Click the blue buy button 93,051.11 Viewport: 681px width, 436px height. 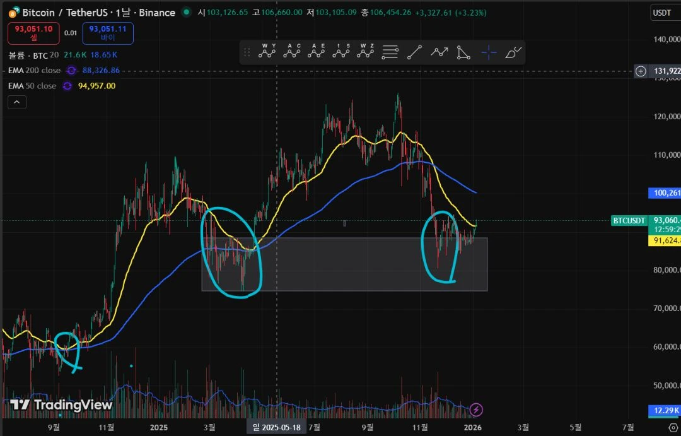(108, 33)
